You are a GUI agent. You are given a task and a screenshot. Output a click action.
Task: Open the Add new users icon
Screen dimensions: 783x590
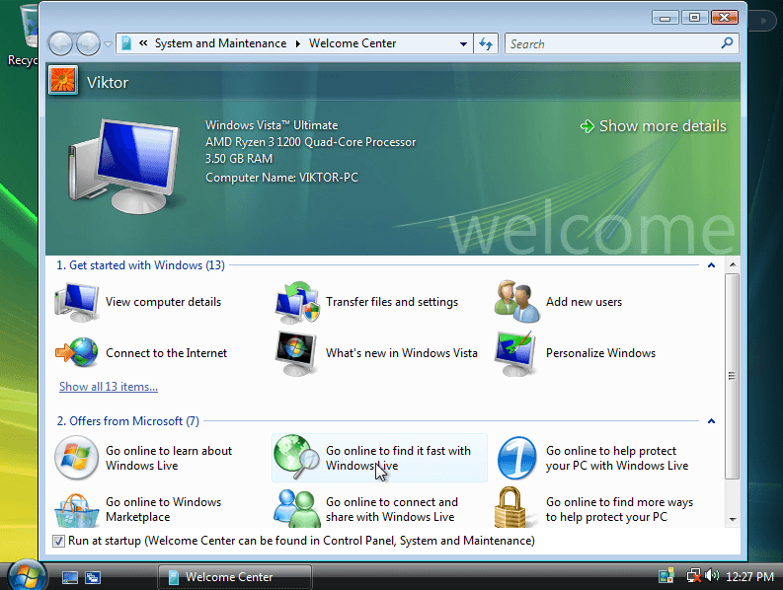[x=517, y=302]
